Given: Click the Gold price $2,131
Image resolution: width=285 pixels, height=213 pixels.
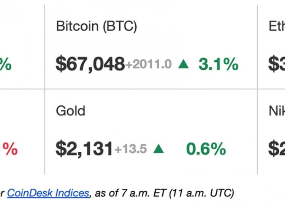Looking at the screenshot, I should tap(84, 149).
